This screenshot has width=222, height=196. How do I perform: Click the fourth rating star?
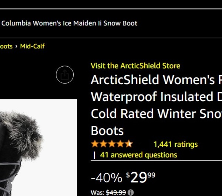pos(120,144)
